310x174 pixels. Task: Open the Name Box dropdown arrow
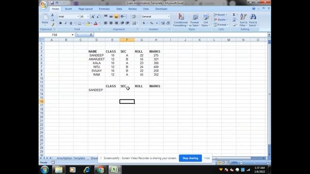tap(73, 35)
